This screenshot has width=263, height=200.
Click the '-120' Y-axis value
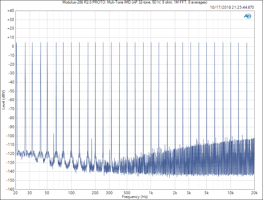pos(10,154)
